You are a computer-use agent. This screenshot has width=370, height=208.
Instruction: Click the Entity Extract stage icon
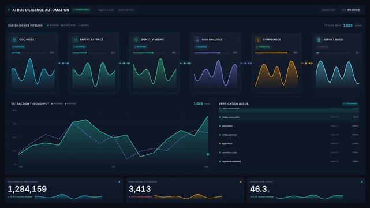point(75,40)
